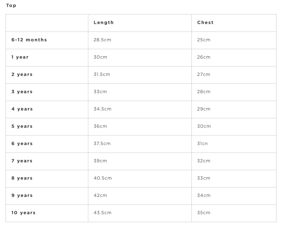Viewport: 282px width, 228px height.
Task: Click the 25cm chest cell
Action: [x=203, y=40]
